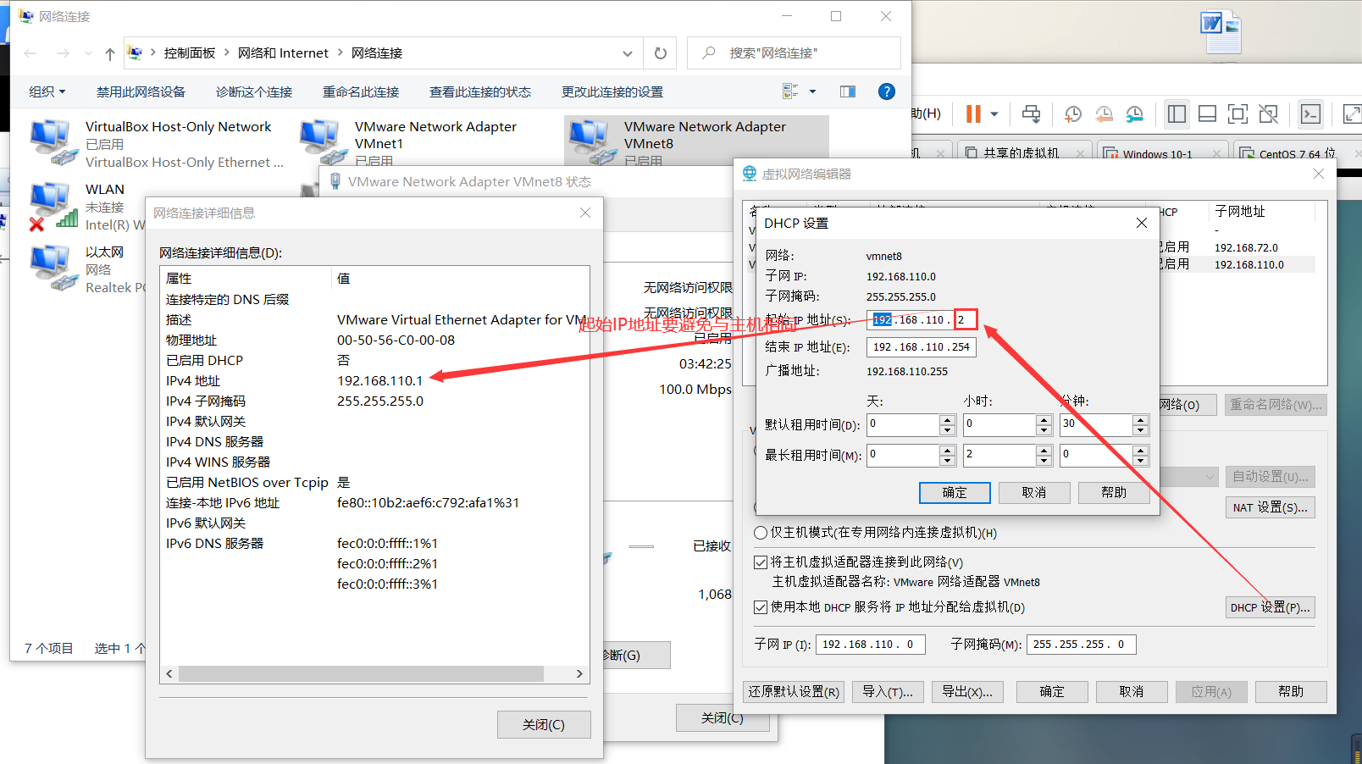
Task: Go back in Network Connections explorer
Action: point(30,53)
